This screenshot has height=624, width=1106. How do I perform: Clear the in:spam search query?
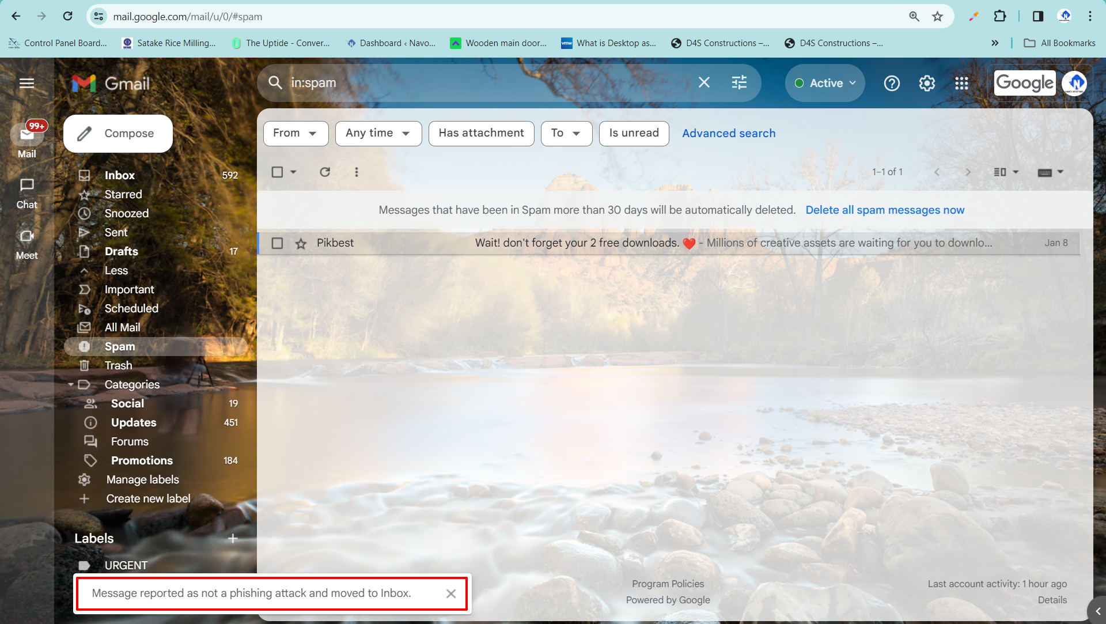click(704, 82)
